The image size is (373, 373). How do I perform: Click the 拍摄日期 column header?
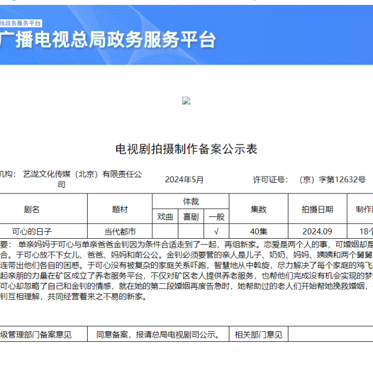pyautogui.click(x=318, y=209)
